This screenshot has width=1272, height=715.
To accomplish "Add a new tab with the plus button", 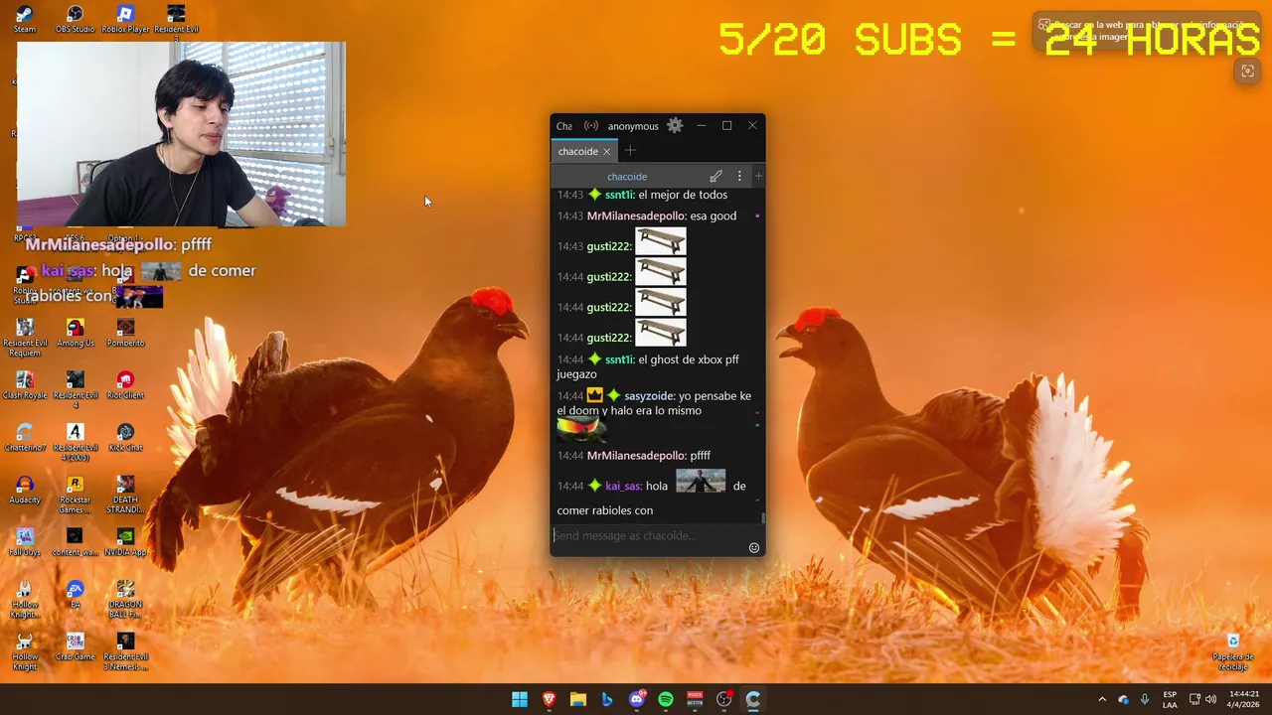I will [630, 151].
